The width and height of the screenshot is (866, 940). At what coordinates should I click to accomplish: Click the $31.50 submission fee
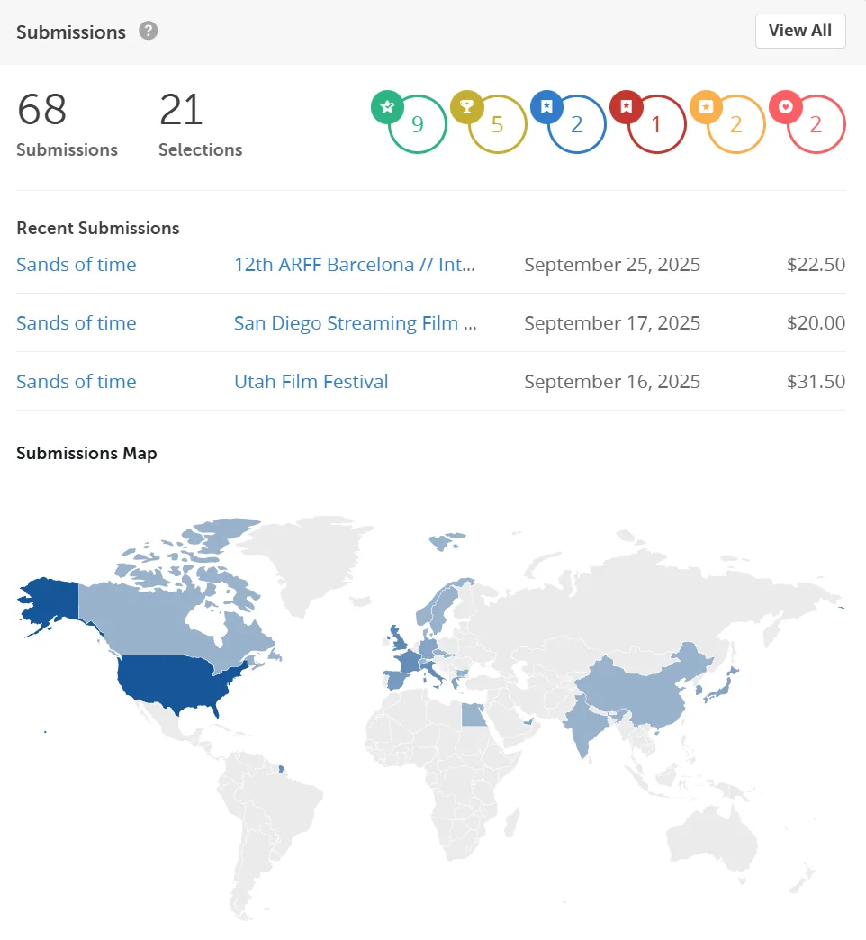point(816,381)
